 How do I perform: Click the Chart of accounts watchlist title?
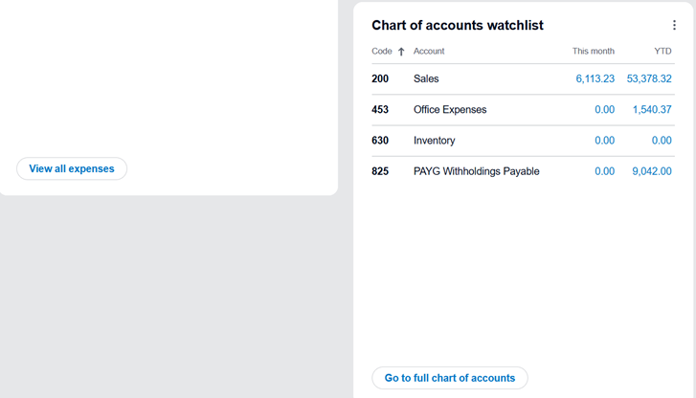pyautogui.click(x=458, y=26)
